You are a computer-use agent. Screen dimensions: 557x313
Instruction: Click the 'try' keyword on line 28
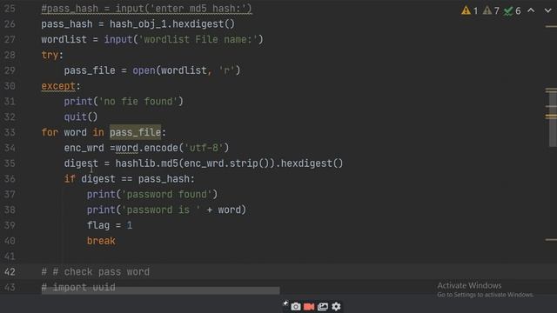point(50,56)
